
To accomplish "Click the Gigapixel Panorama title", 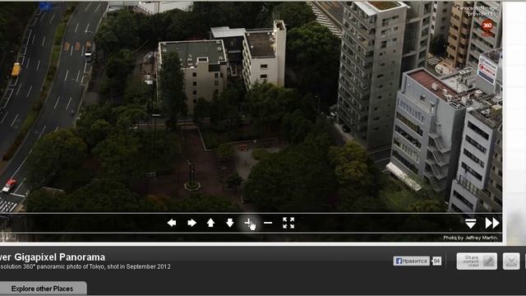I will (53, 257).
